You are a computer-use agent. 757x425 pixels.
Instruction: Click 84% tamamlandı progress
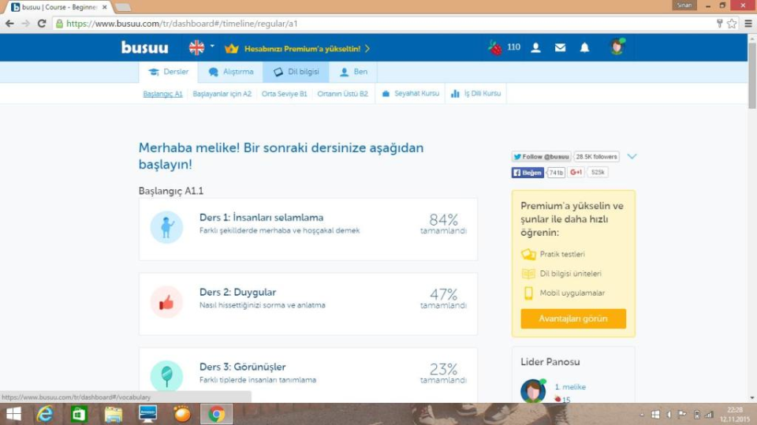click(443, 224)
